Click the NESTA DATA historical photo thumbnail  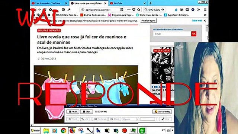(163, 66)
